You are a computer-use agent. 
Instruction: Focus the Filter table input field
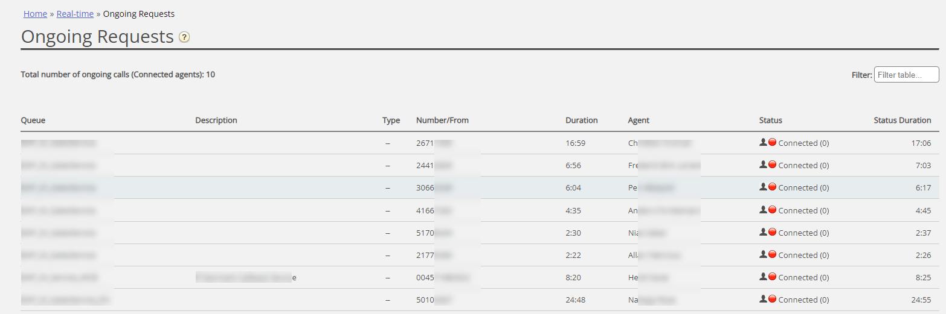[x=906, y=75]
